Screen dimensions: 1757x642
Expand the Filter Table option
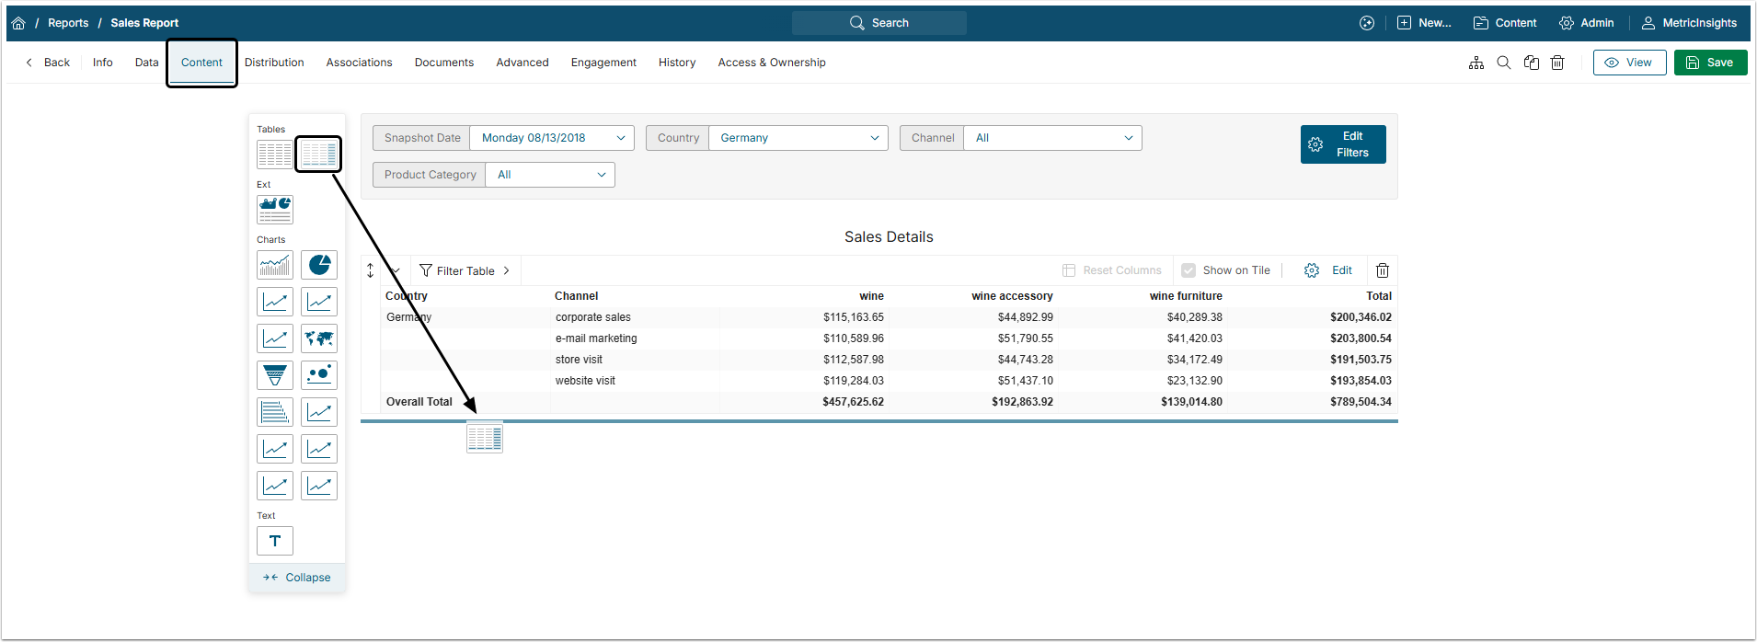point(465,270)
